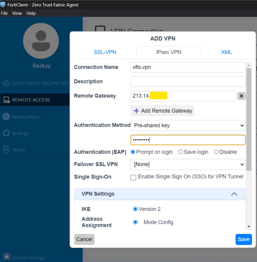The height and width of the screenshot is (262, 257).
Task: Select the Save login radio option
Action: [181, 152]
